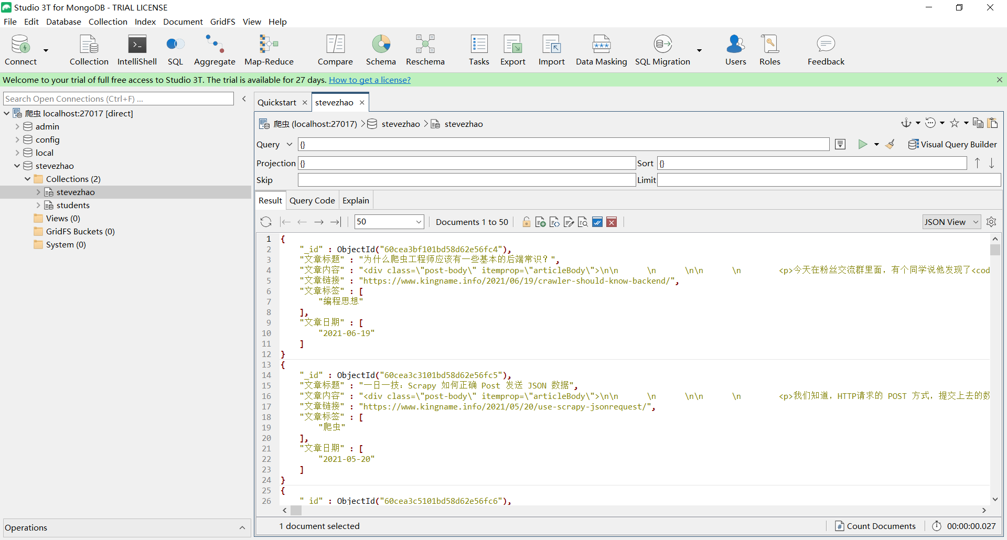The image size is (1007, 540).
Task: Collapse the stevezhao database node
Action: (x=17, y=166)
